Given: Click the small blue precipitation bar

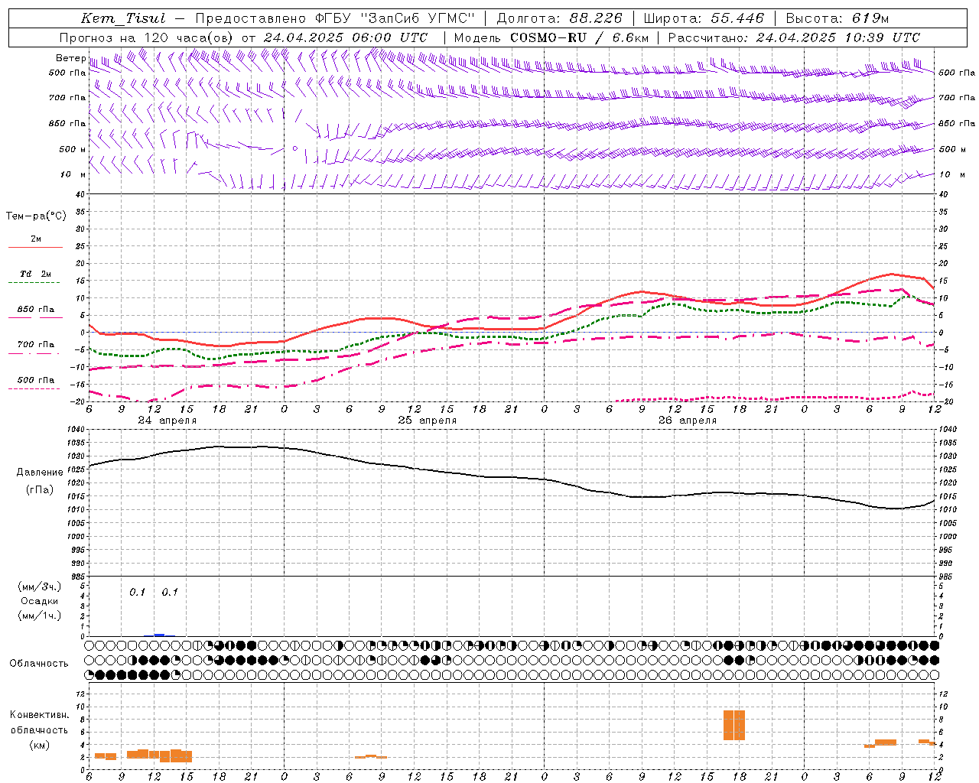Looking at the screenshot, I should tap(159, 635).
